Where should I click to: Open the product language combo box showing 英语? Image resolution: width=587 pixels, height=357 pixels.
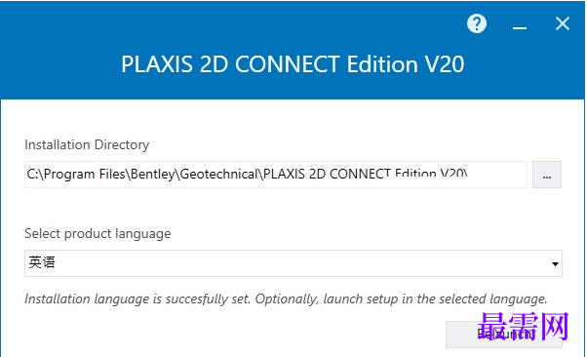coord(293,263)
